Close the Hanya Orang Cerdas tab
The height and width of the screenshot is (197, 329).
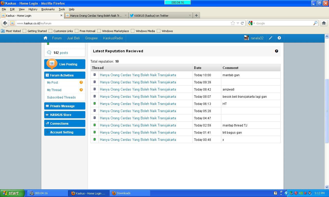tap(126, 15)
